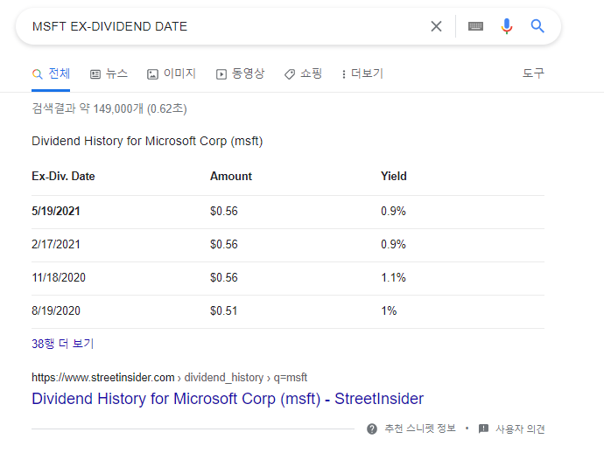This screenshot has height=453, width=604.
Task: Switch to the 동영상 (Videos) tab
Action: coord(241,73)
